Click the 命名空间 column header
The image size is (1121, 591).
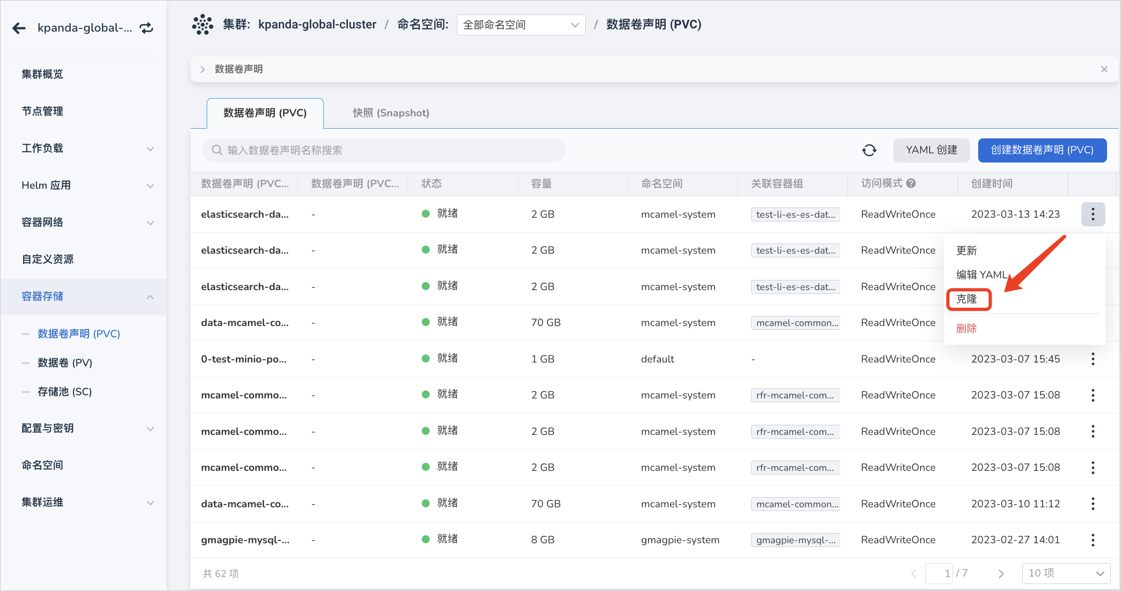661,183
